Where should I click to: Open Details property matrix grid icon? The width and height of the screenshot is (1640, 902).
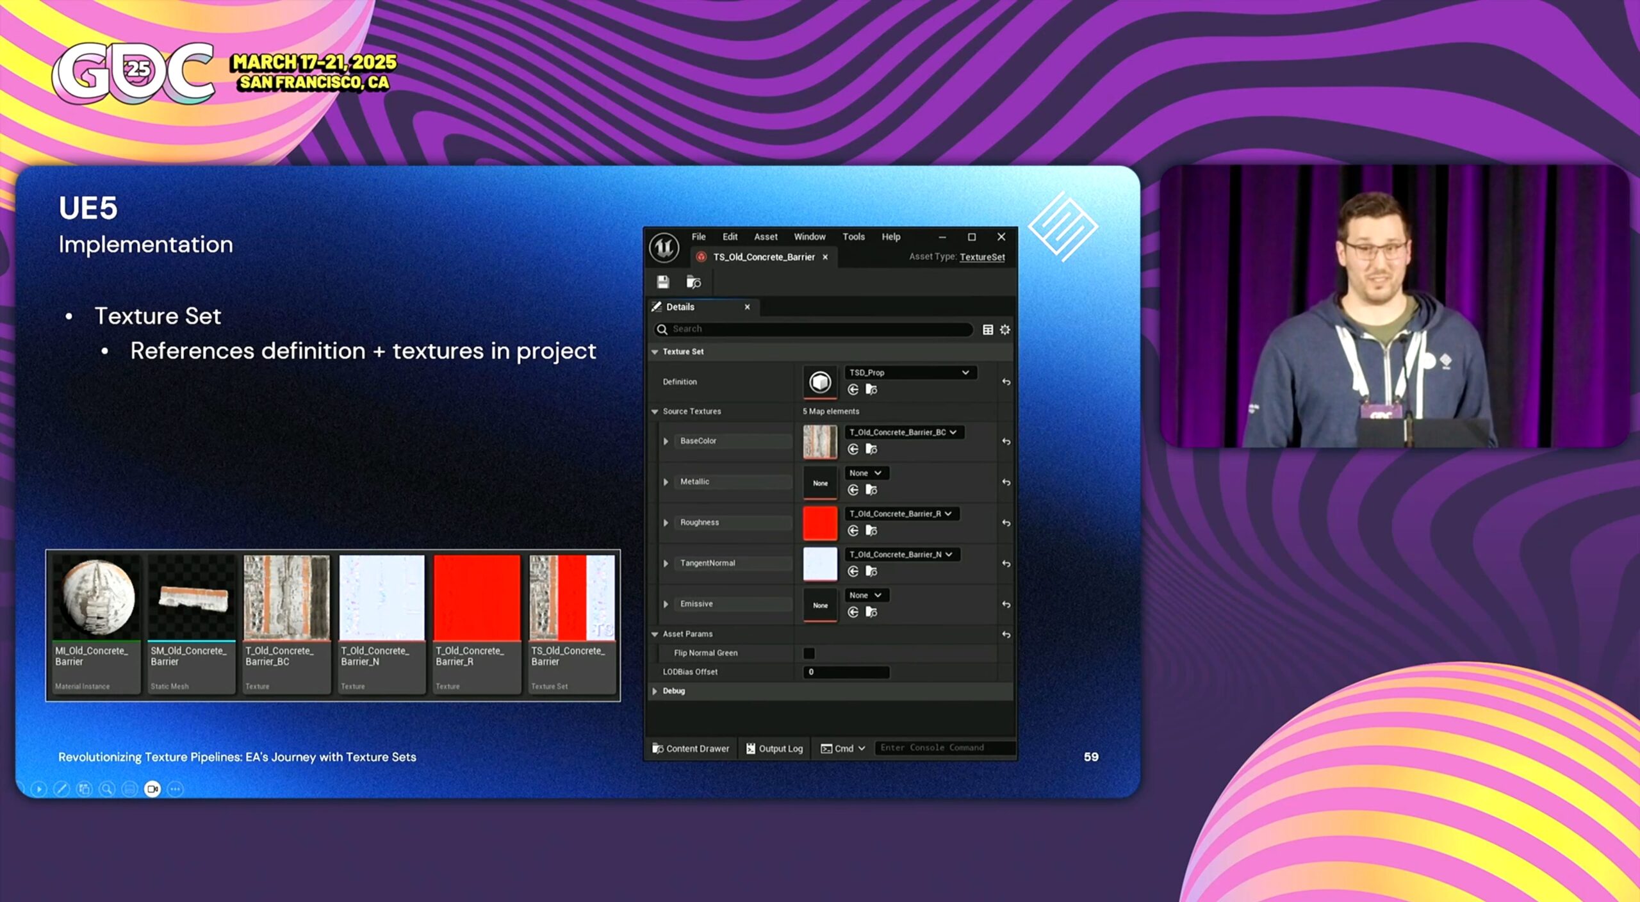click(x=988, y=329)
